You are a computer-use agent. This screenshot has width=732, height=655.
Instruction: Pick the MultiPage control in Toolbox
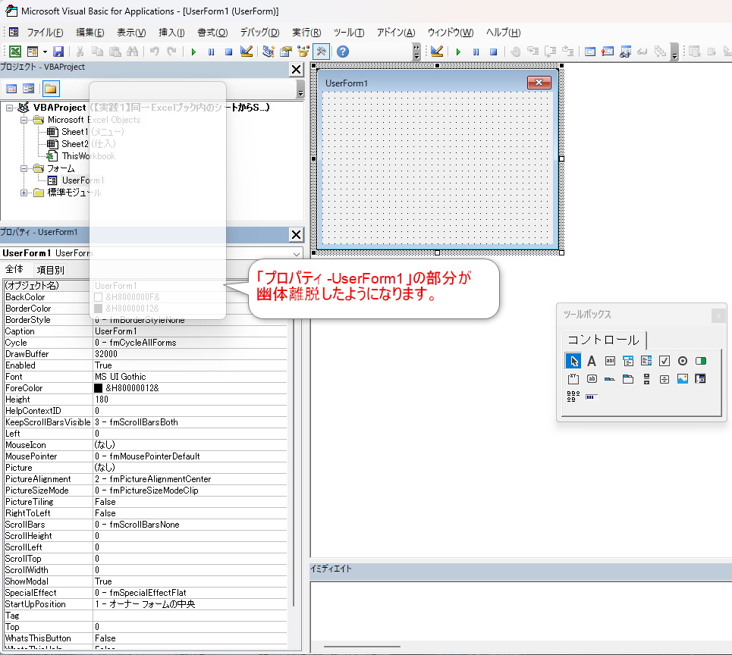tap(628, 379)
